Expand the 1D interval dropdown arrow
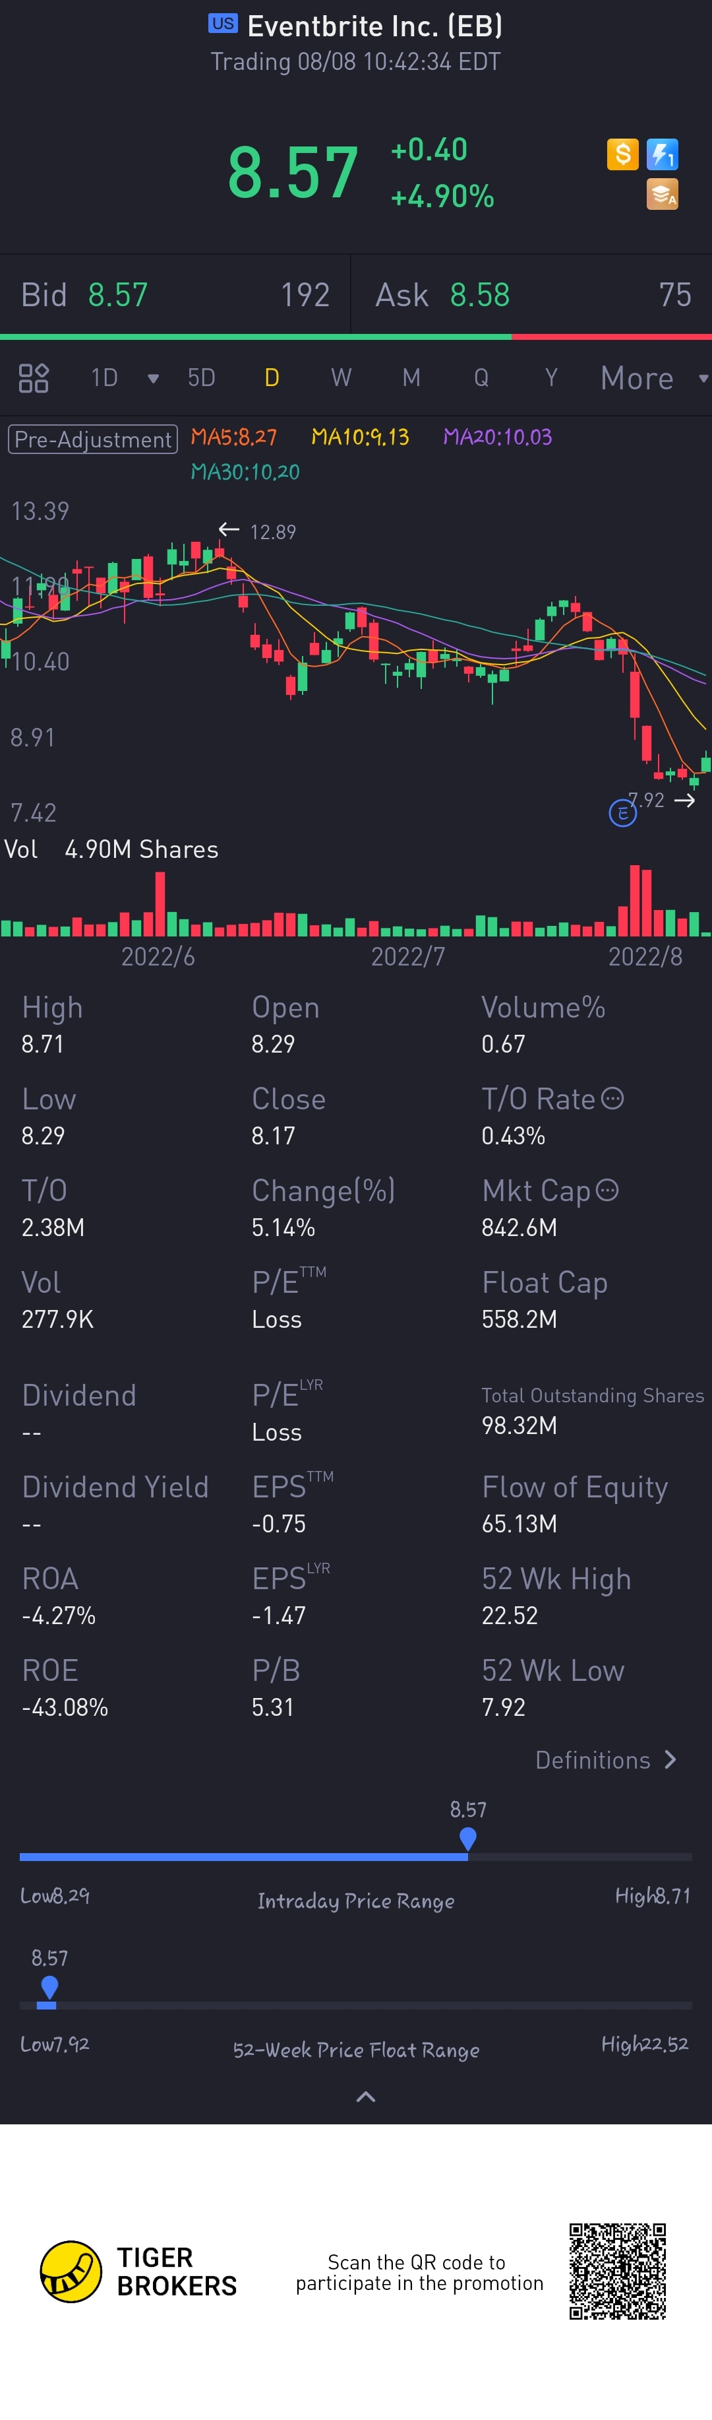 click(x=153, y=379)
